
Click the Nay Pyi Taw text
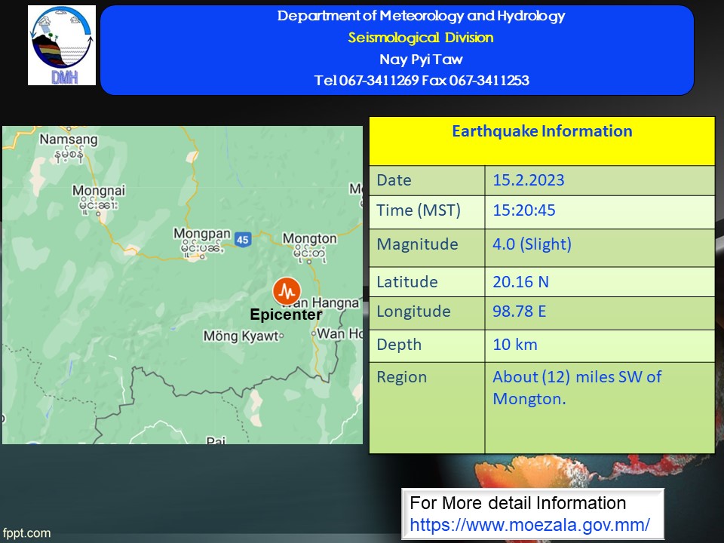(x=421, y=59)
